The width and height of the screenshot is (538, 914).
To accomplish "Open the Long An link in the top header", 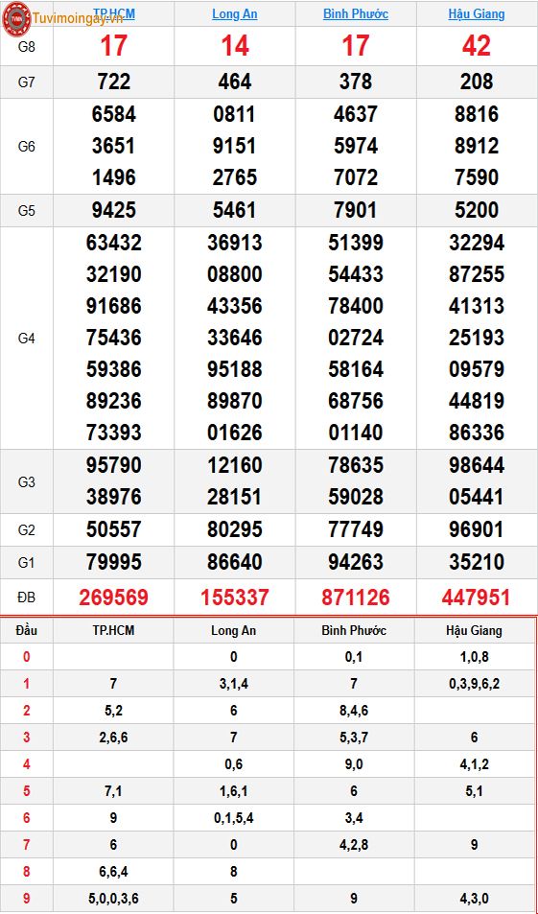I will tap(234, 13).
